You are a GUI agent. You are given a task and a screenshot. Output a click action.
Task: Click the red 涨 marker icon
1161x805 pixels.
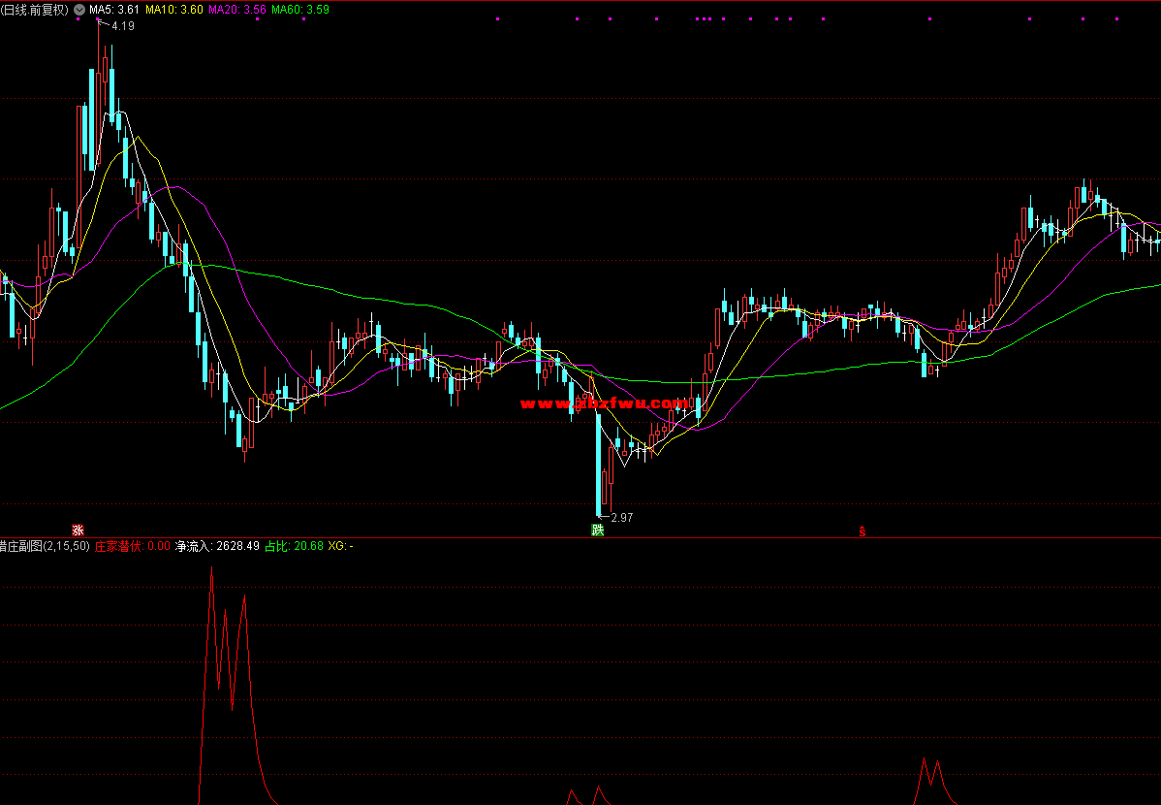tap(78, 530)
